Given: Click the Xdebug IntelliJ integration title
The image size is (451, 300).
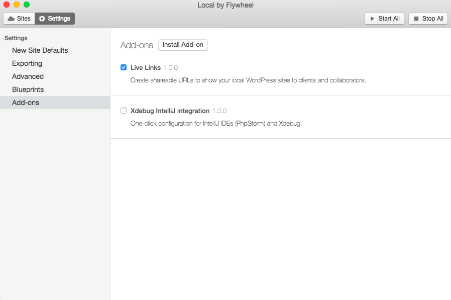Looking at the screenshot, I should (170, 111).
